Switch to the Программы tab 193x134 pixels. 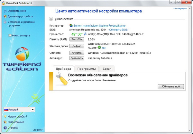click(86, 69)
